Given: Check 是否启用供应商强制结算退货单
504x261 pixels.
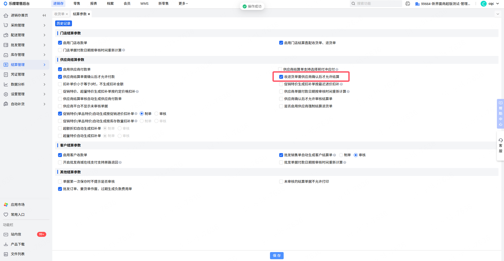Looking at the screenshot, I should (281, 106).
